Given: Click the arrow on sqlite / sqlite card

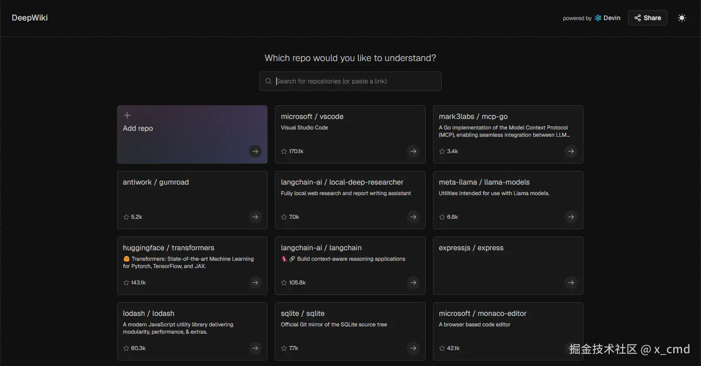Looking at the screenshot, I should pyautogui.click(x=413, y=348).
